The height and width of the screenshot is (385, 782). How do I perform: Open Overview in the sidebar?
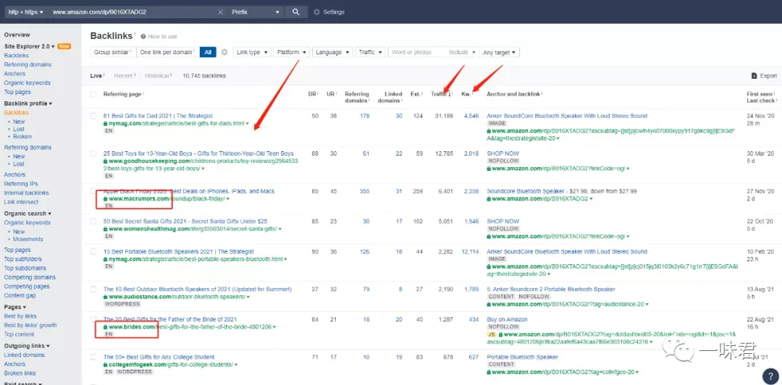pos(17,35)
